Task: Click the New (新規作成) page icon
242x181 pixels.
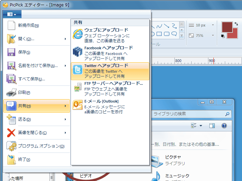Action: [x=11, y=25]
